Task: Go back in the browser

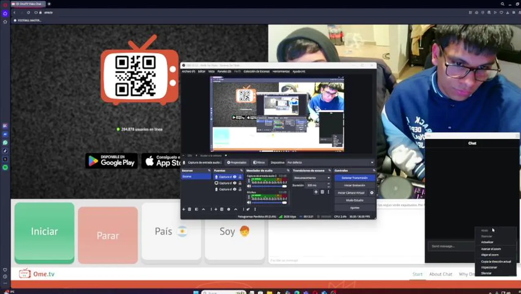Action: coord(15,12)
